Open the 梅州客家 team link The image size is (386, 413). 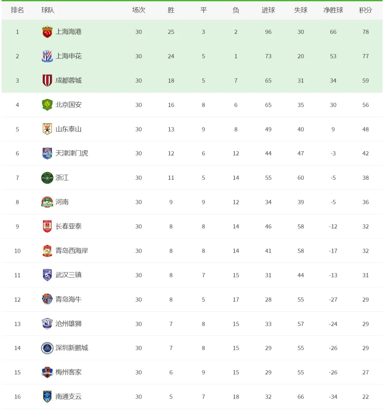pos(68,372)
